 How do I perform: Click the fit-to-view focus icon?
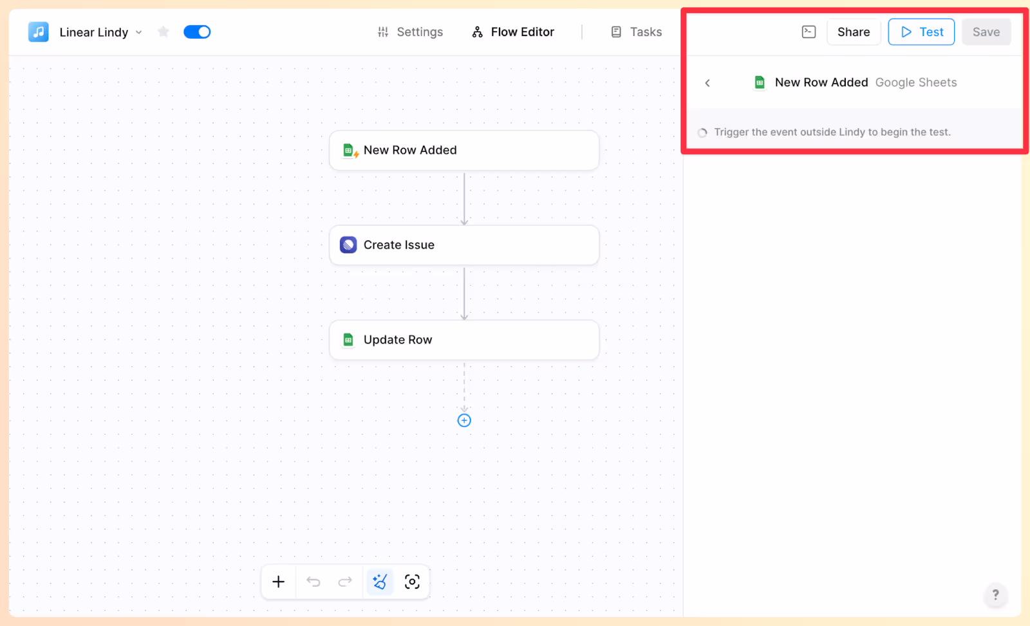(412, 582)
